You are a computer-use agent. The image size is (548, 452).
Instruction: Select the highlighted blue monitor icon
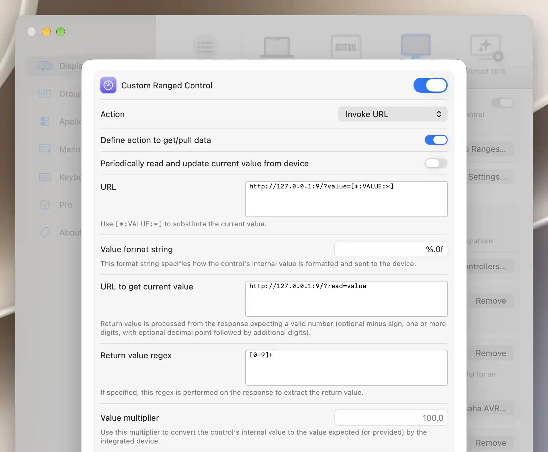(x=416, y=46)
